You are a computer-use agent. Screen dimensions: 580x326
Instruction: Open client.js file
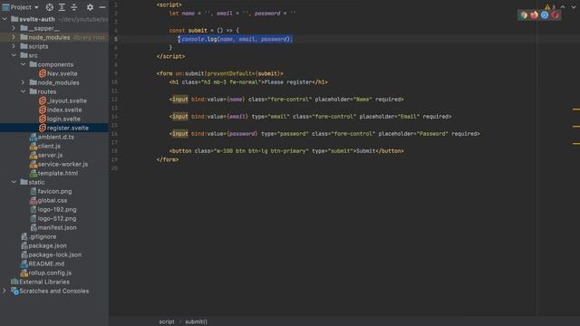49,146
